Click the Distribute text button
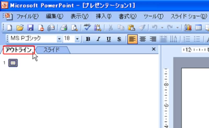Viewport: 209px width, 128px height. pos(163,39)
